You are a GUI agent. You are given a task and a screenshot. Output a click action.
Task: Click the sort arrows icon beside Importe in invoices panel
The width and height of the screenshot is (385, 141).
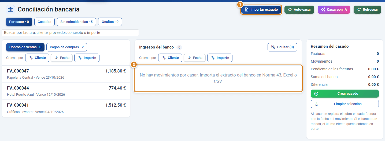coord(80,58)
